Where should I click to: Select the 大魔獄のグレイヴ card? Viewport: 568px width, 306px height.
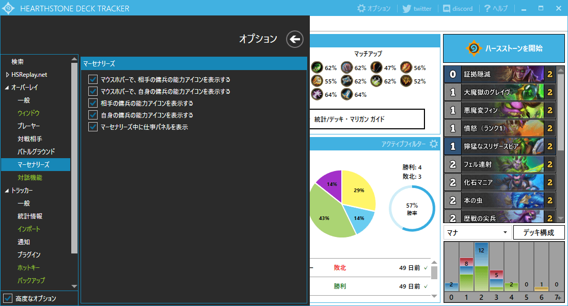[500, 92]
